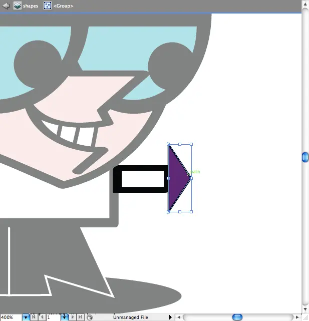Click the window resize grip corner
Image resolution: width=309 pixels, height=321 pixels.
tap(305, 317)
